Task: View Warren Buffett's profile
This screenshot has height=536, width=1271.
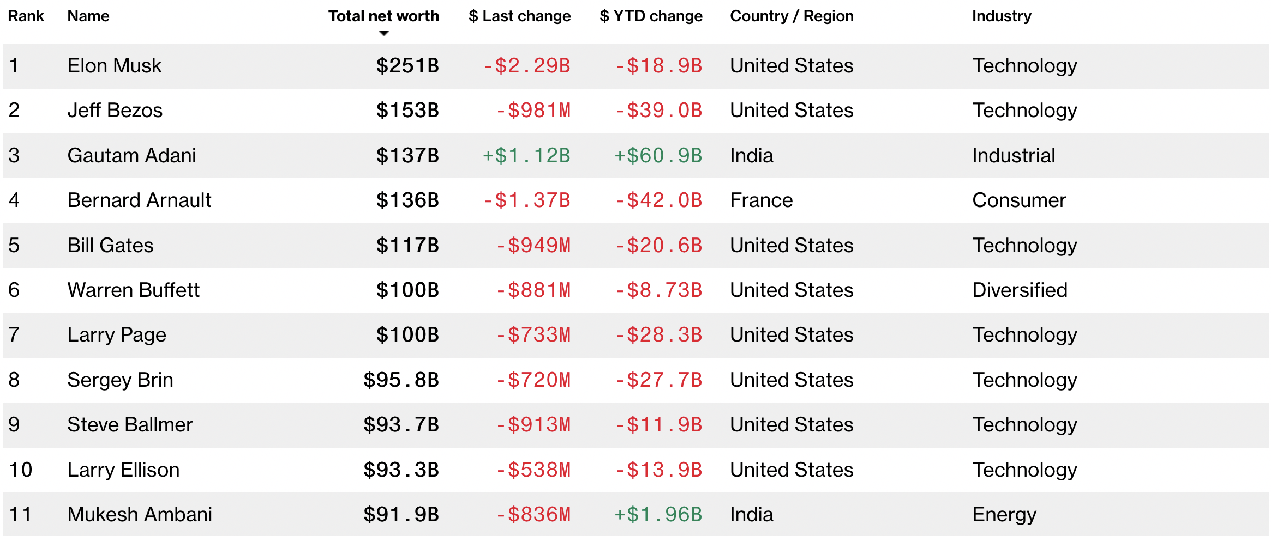Action: [x=134, y=290]
